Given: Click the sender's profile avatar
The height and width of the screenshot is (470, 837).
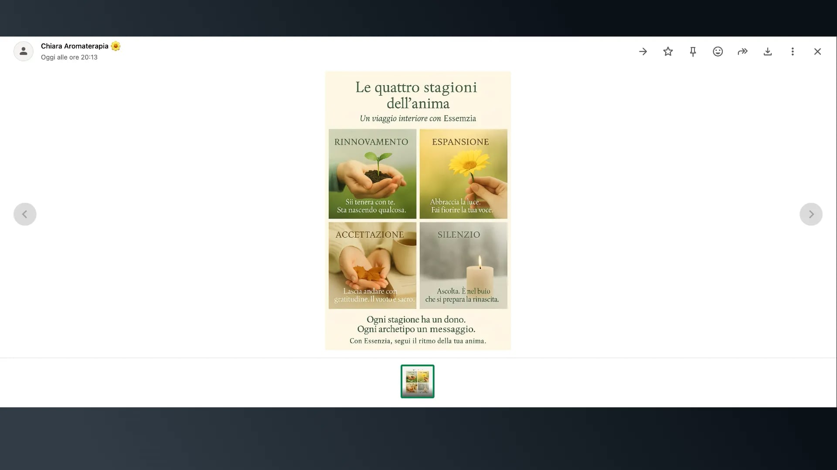Looking at the screenshot, I should 24,51.
